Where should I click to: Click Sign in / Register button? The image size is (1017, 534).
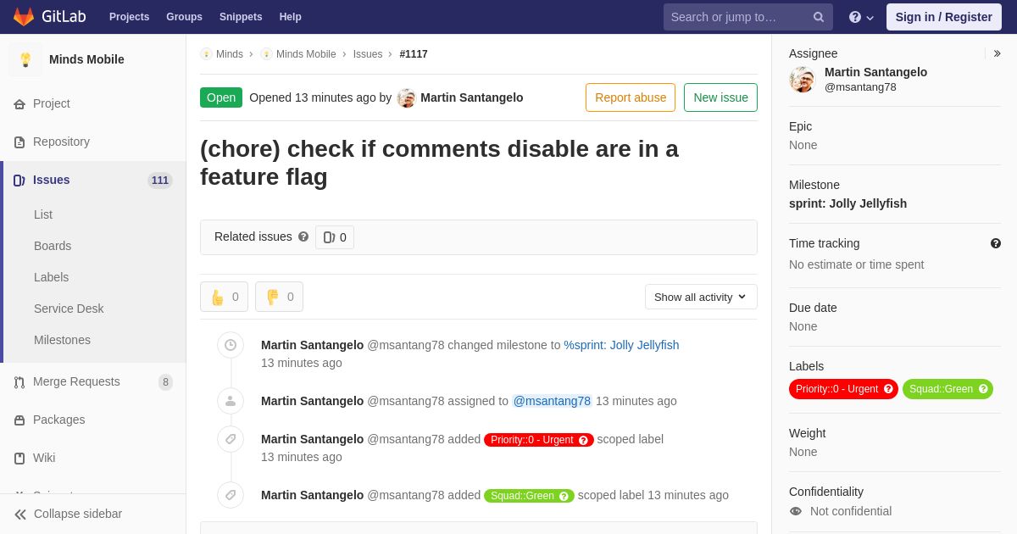click(x=944, y=17)
